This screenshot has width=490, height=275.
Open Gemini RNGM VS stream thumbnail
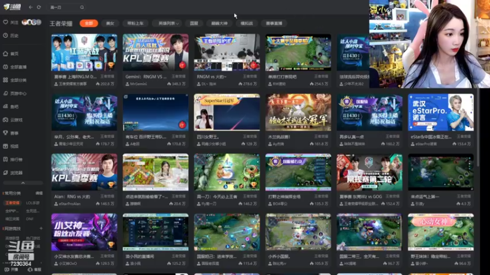point(156,53)
